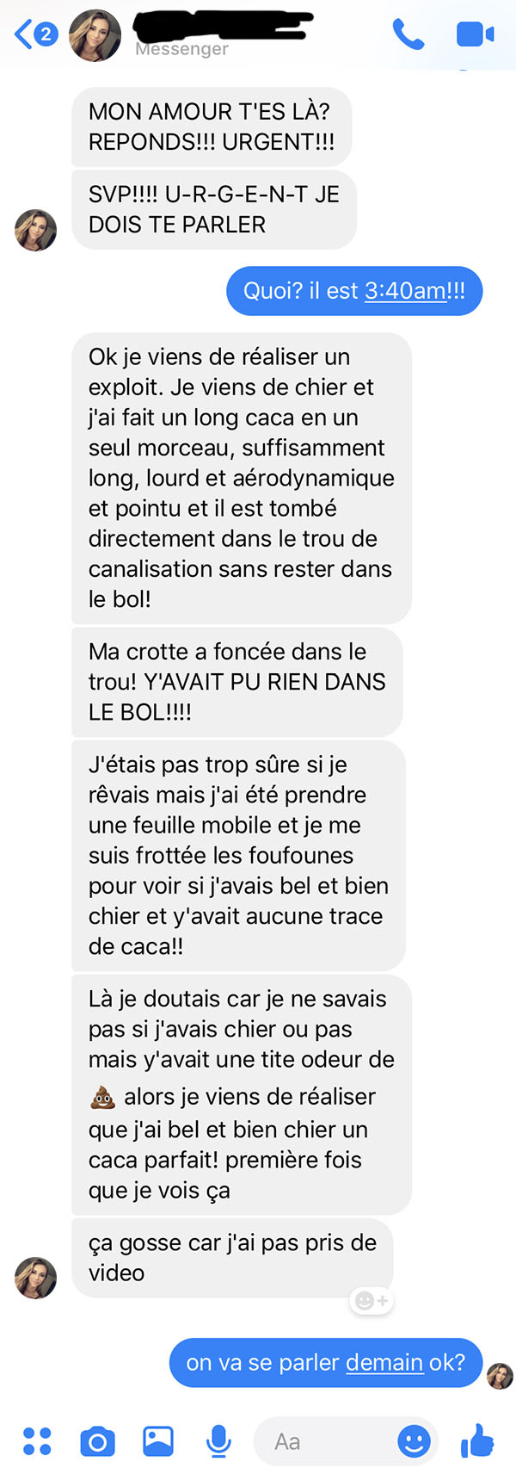
Task: Tap sender avatar beside 'DOIS TE PARLER' message
Action: 36,230
